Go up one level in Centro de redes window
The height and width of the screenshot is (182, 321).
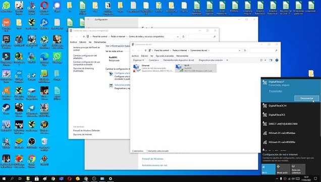pyautogui.click(x=84, y=37)
